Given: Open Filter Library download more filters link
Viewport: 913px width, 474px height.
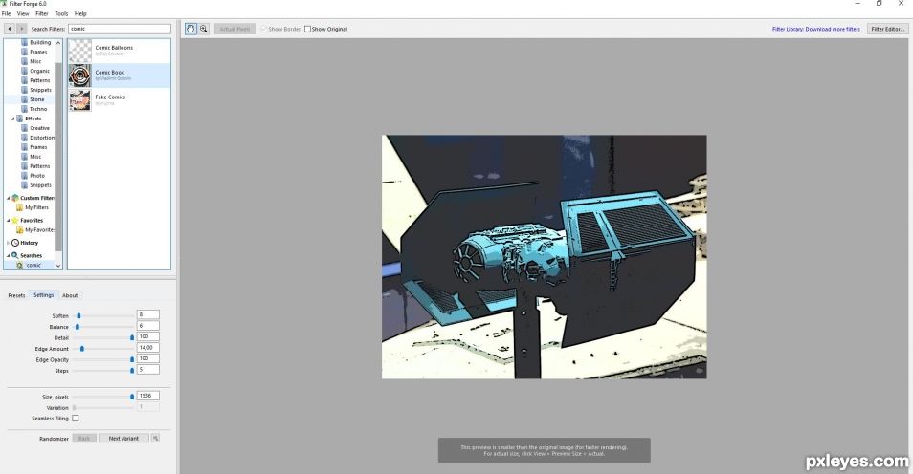Looking at the screenshot, I should pos(815,29).
